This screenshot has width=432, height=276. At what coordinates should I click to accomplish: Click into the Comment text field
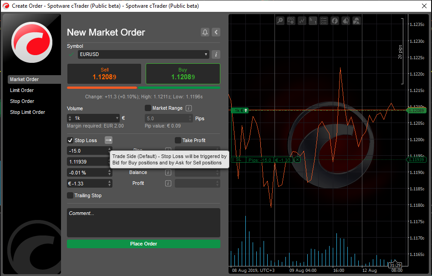tap(143, 223)
